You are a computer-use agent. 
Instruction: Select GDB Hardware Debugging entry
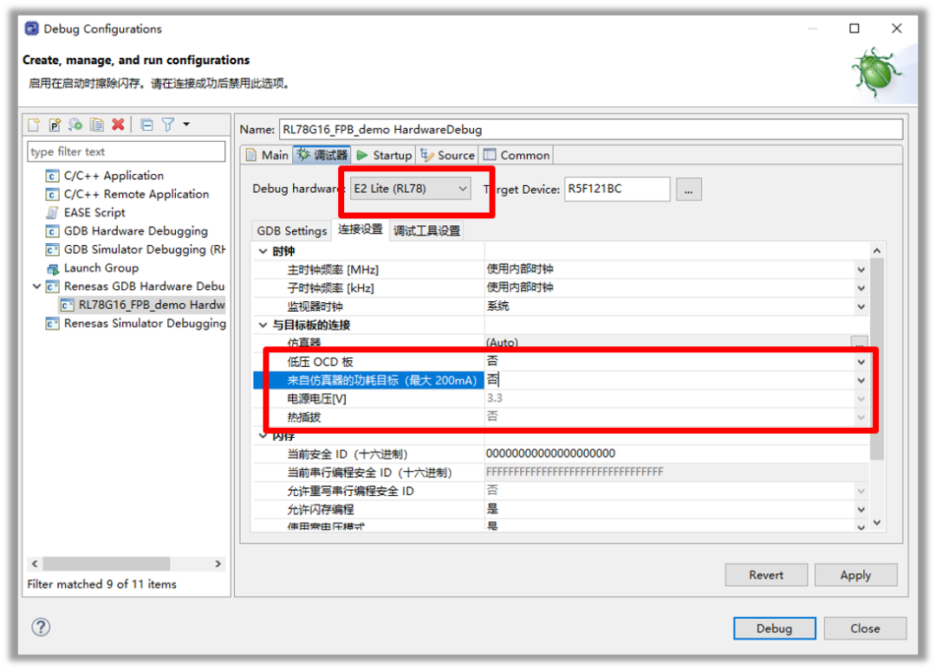point(135,231)
